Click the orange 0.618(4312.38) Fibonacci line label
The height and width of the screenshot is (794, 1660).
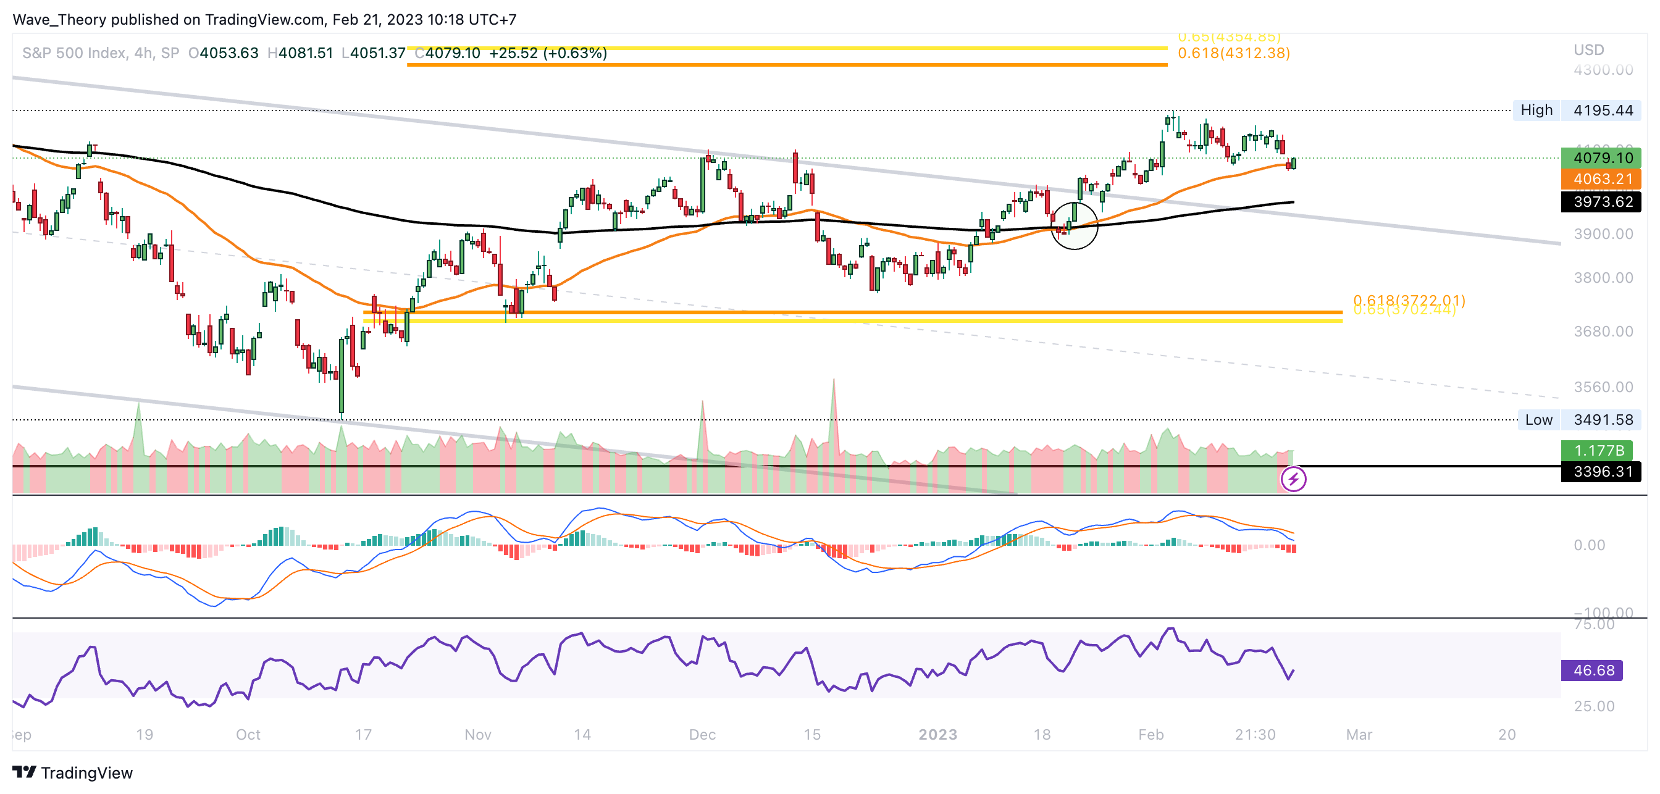point(1233,54)
